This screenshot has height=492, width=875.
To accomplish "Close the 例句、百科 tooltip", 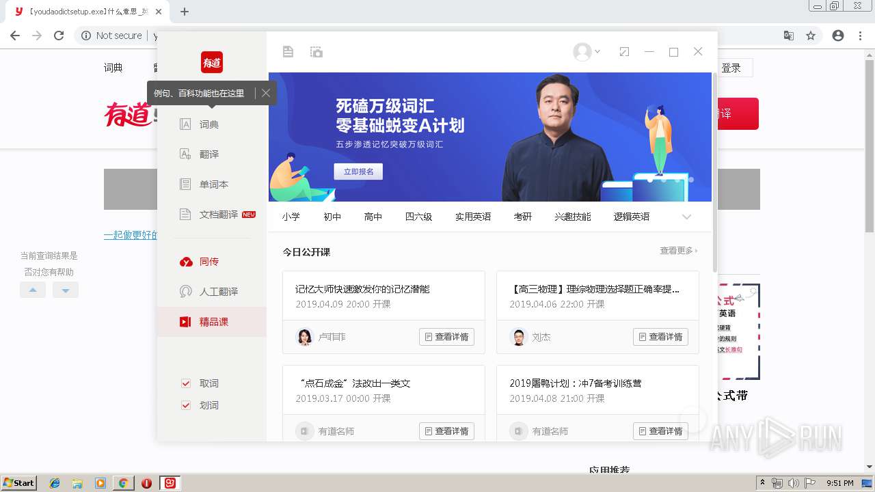I will [x=266, y=93].
